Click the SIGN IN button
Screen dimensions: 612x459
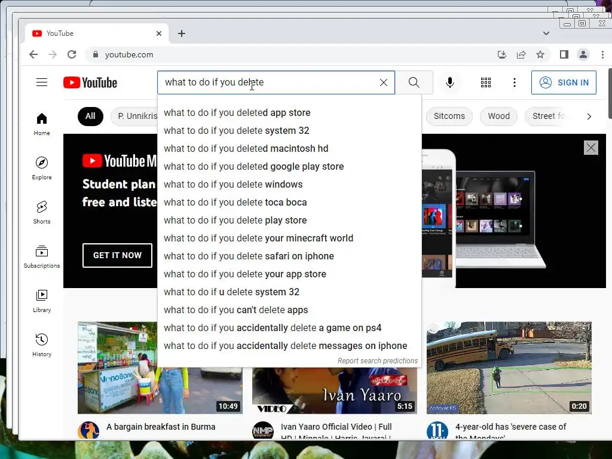564,82
